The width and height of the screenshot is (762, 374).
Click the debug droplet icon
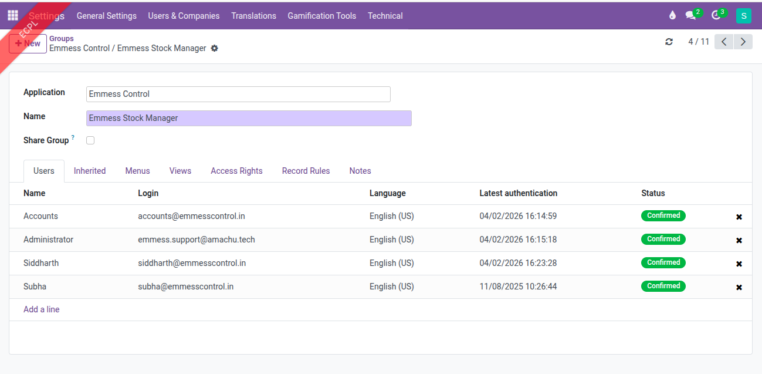[672, 16]
